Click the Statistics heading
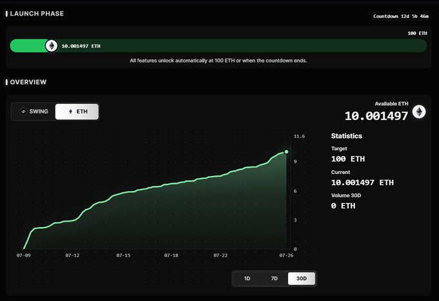 click(347, 136)
